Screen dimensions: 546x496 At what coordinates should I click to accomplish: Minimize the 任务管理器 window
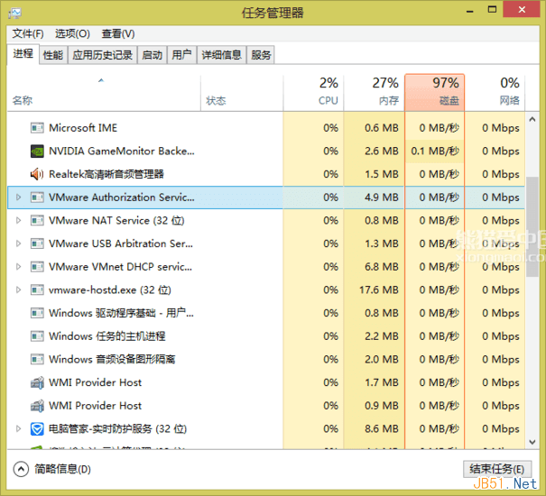(x=470, y=11)
